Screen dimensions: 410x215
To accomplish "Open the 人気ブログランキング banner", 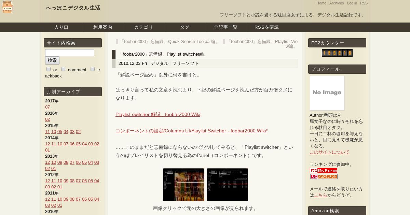I will point(324,176).
